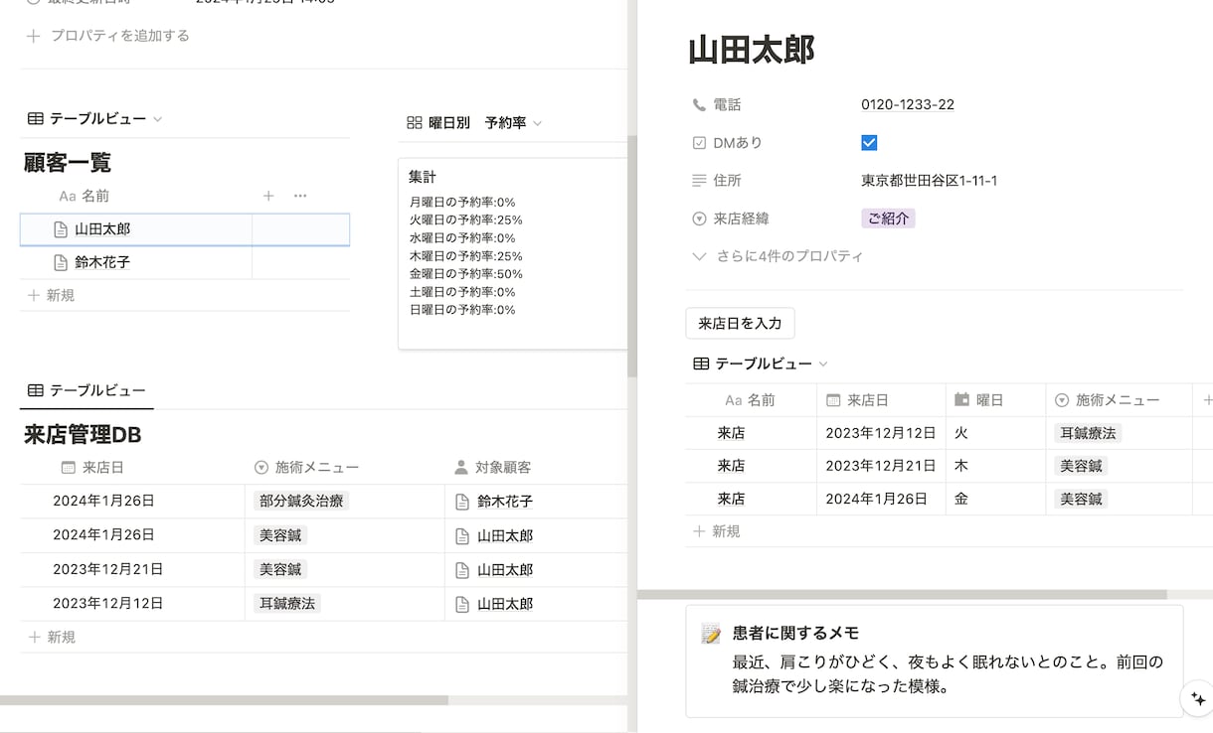Click the 美容鍼 tag in the 2023年12月21日 detail row
Viewport: 1213px width, 733px height.
pos(1081,466)
